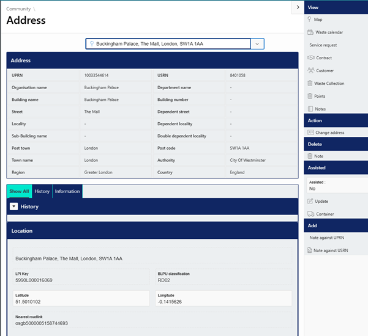Click the Change address card icon
Screen dimensions: 368x336
310,133
